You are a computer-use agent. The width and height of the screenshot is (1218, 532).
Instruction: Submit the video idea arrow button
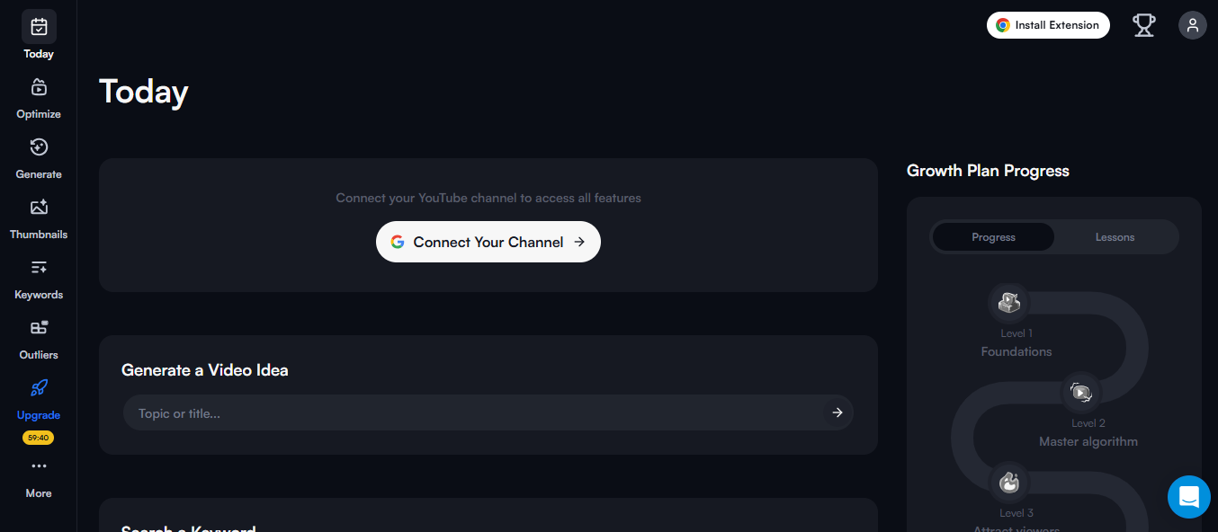[837, 412]
